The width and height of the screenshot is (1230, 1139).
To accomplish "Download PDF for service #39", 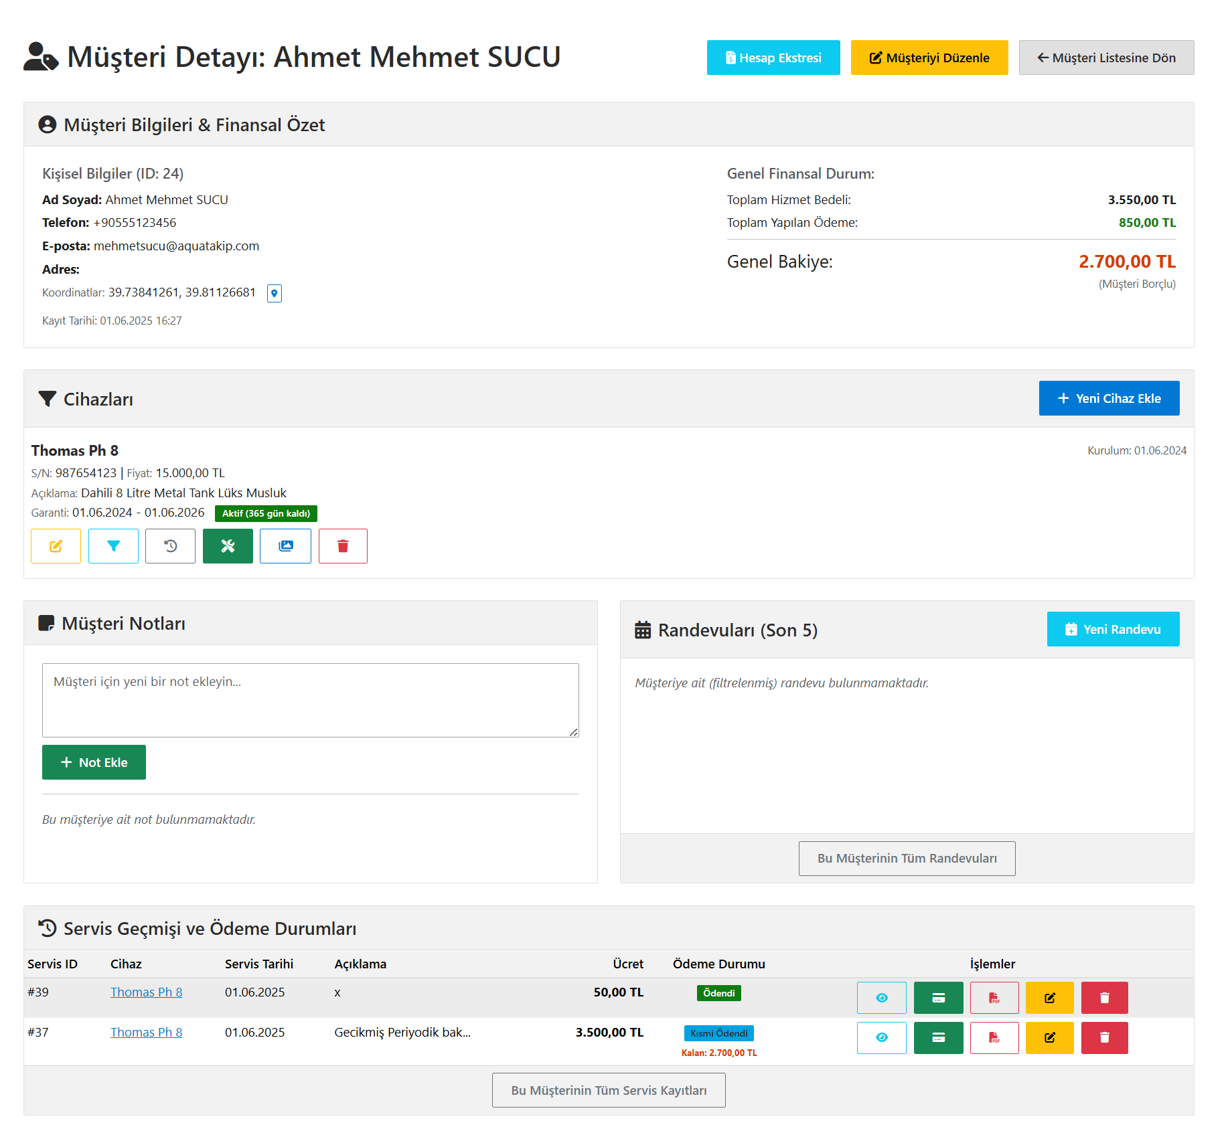I will 994,998.
